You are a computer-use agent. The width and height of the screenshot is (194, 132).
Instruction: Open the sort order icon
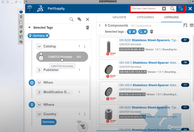[185, 26]
